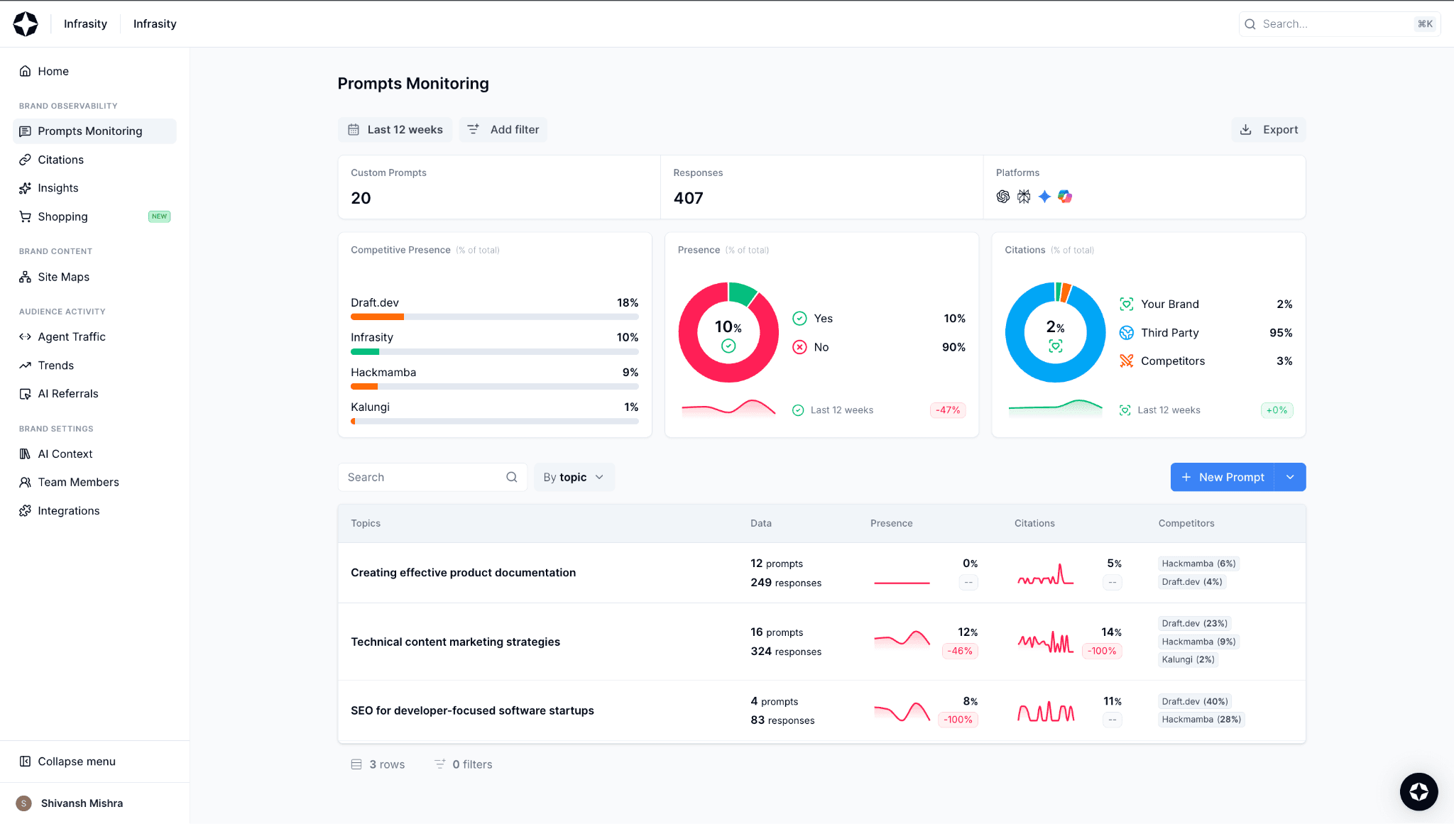The width and height of the screenshot is (1454, 824).
Task: Click the filter icon beside 0 filters
Action: 440,764
